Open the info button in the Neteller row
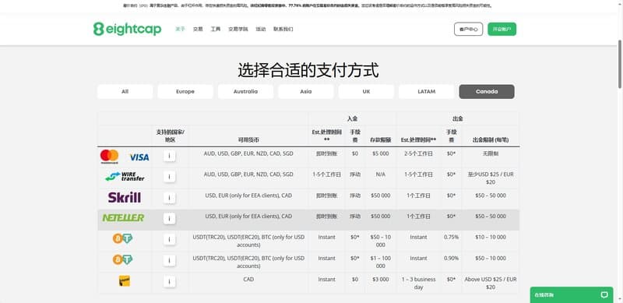The width and height of the screenshot is (623, 303). (x=169, y=218)
